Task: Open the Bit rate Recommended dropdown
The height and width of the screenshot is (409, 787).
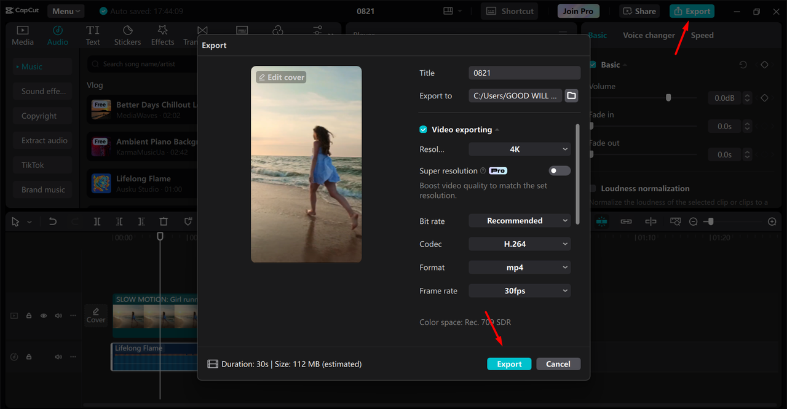Action: click(x=520, y=221)
